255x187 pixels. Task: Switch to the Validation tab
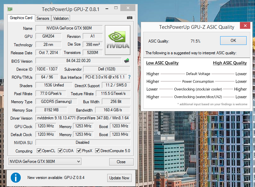(x=61, y=18)
